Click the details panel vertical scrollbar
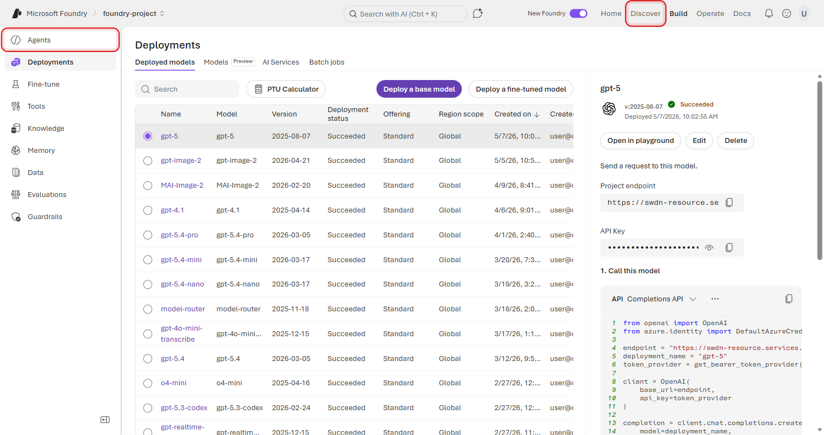 tap(820, 170)
